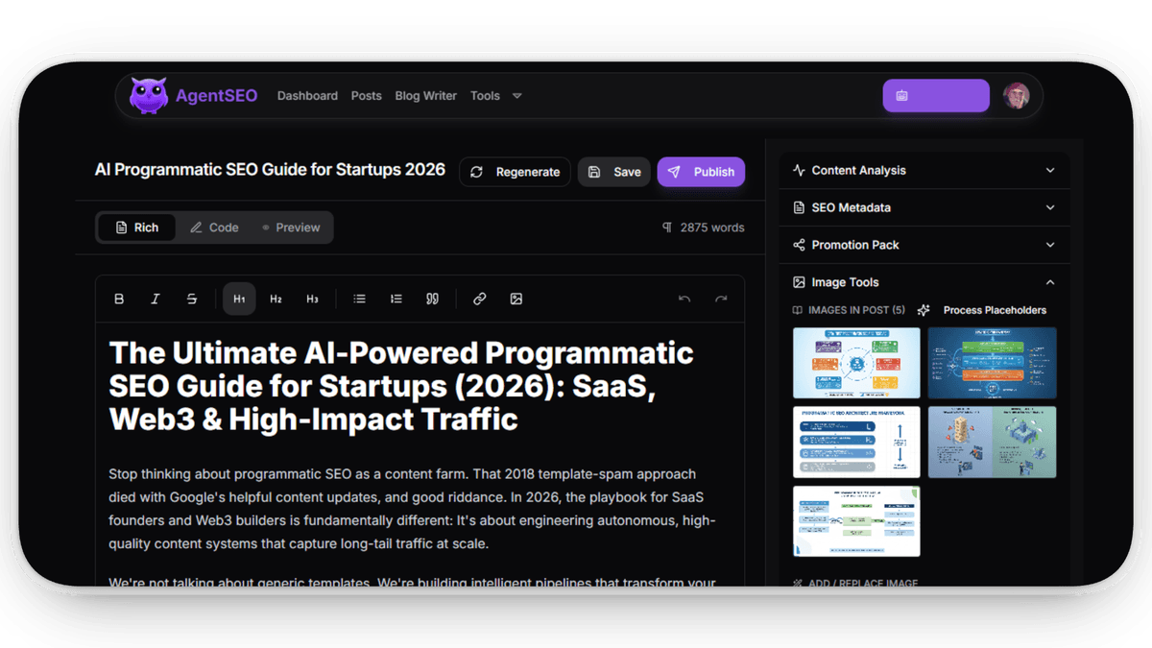Expand the Content Analysis section
The image size is (1152, 648).
[924, 171]
